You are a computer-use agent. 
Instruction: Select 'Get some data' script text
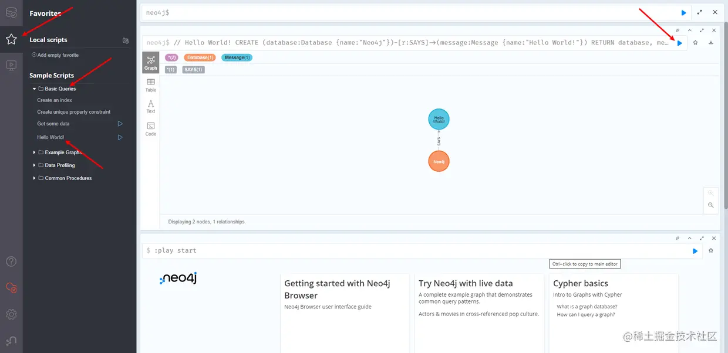(53, 124)
